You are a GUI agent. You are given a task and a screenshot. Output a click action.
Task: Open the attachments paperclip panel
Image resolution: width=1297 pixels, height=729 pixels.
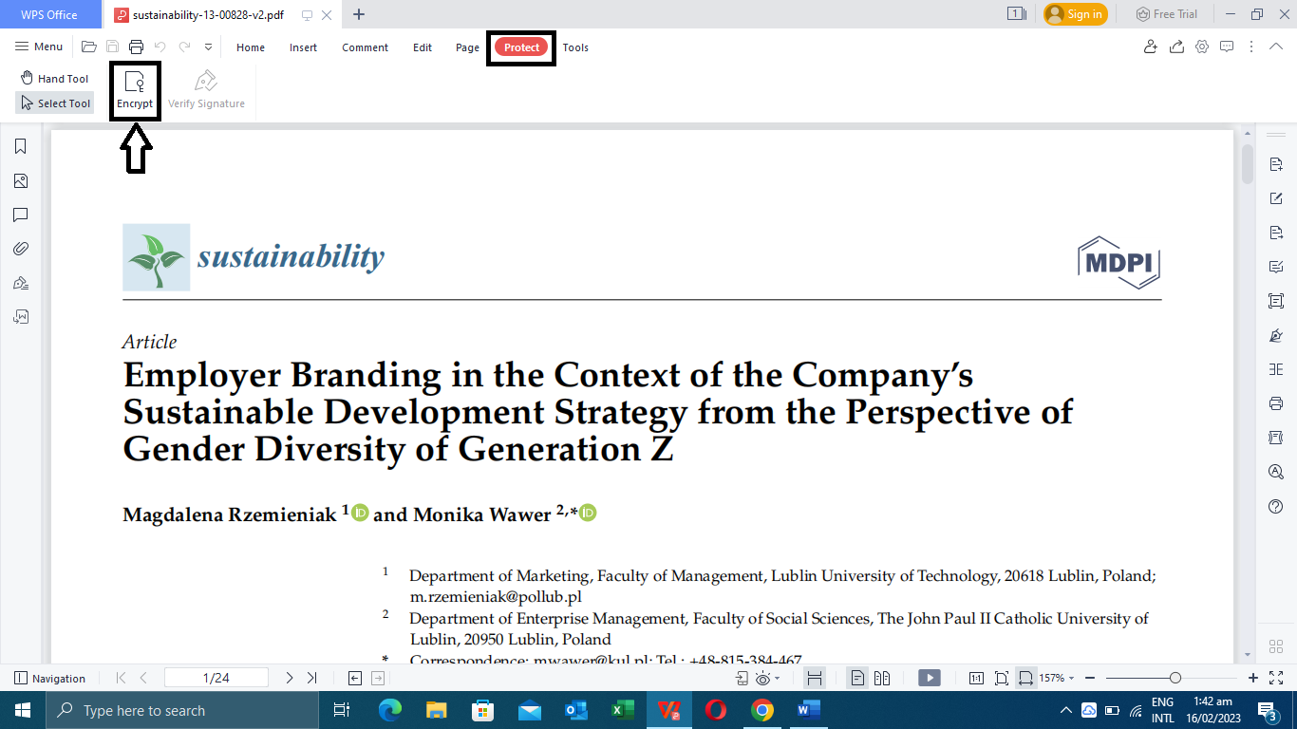point(20,249)
